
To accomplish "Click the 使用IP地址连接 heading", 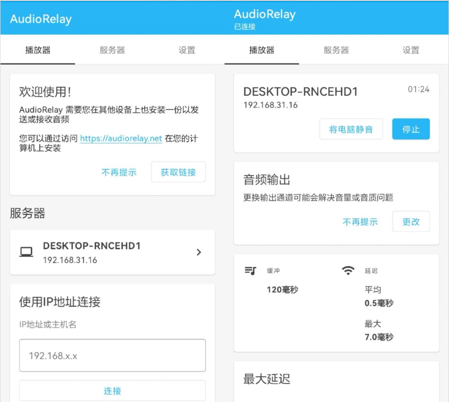I will 60,302.
